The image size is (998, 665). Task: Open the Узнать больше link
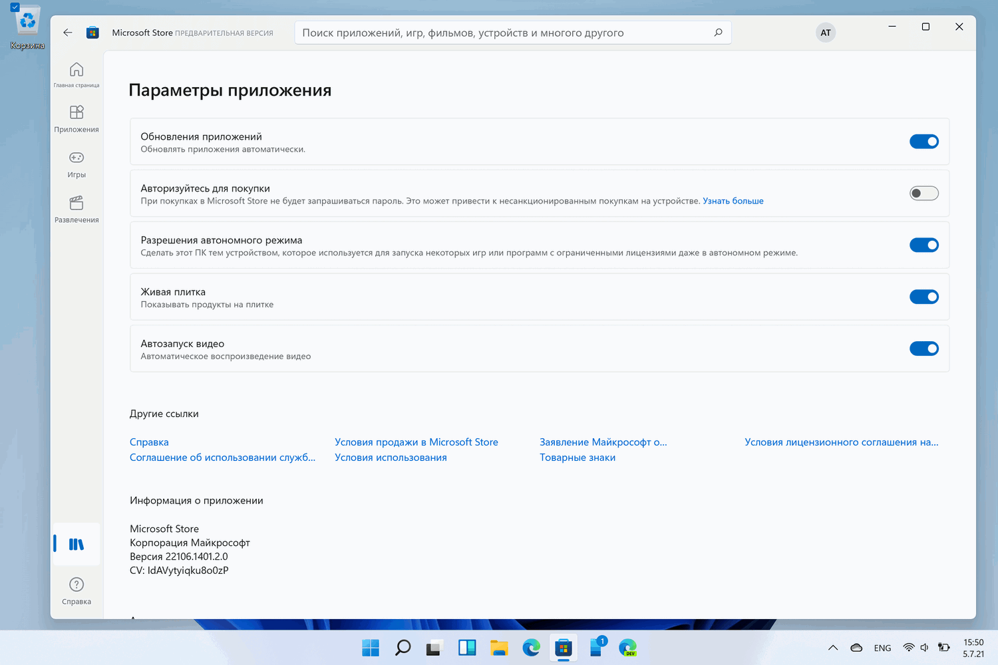[733, 201]
